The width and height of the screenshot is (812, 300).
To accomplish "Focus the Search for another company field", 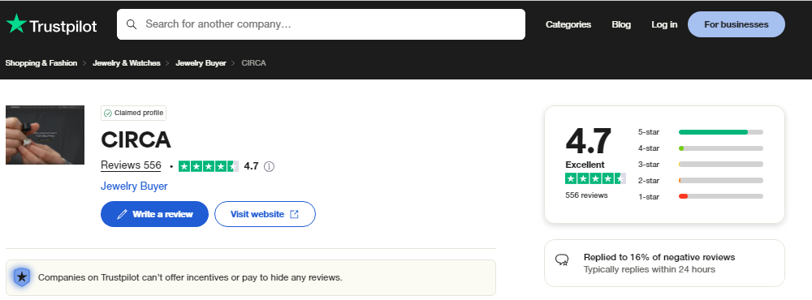I will click(321, 24).
